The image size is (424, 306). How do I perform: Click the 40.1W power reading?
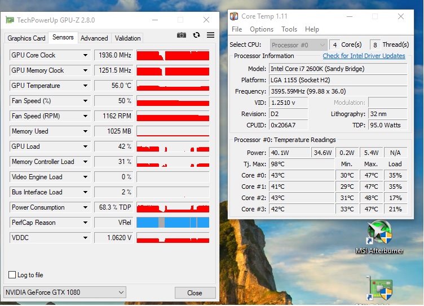[x=290, y=153]
